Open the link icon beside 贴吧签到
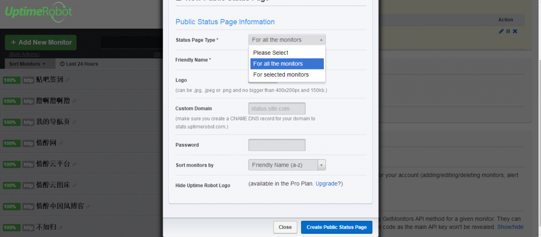Screen dimensions: 541x237 click(x=68, y=80)
